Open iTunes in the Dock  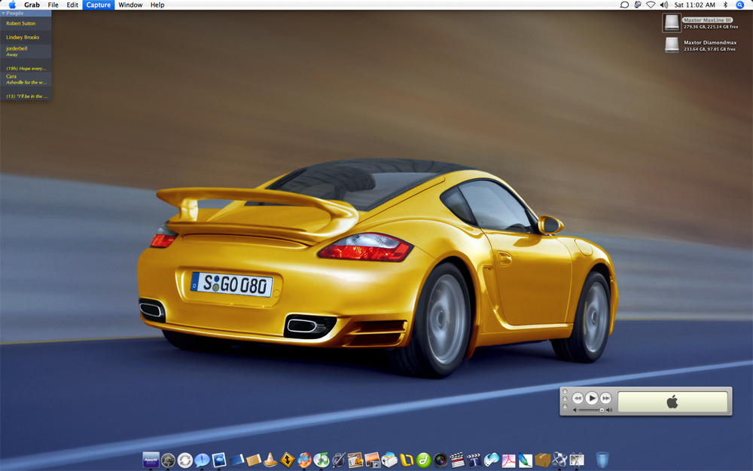point(322,460)
